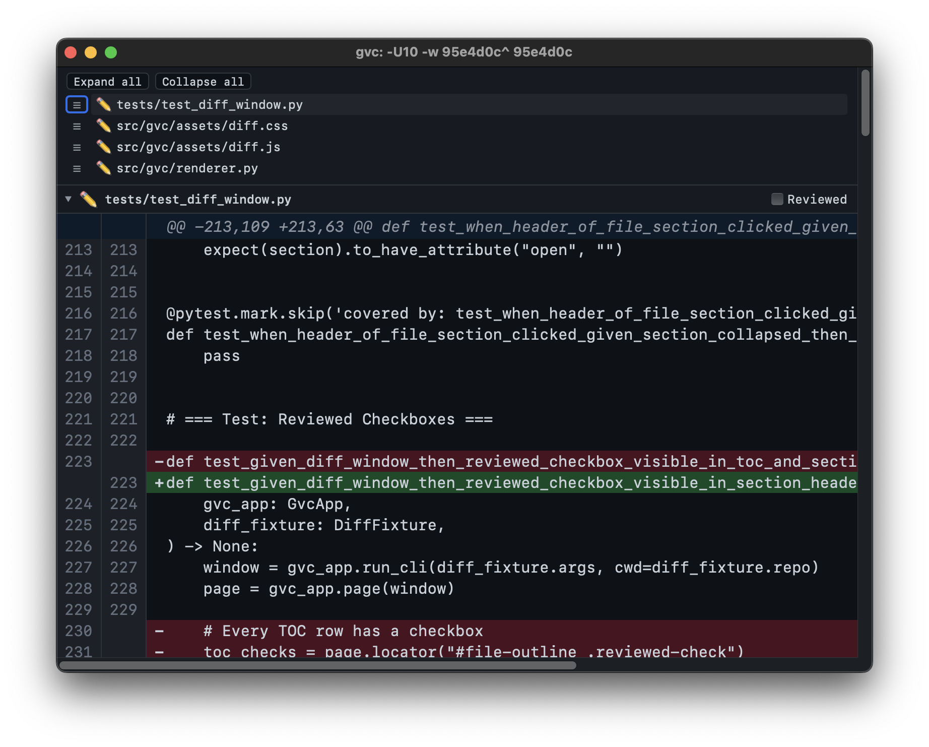Click pencil icon next to src/gvc/assets/diff.js

[x=104, y=147]
